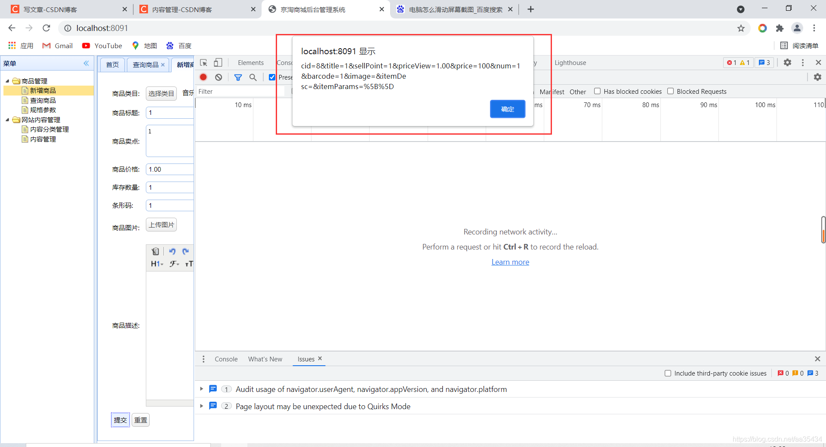Expand the navigator.userAgent audit issue

[201, 389]
